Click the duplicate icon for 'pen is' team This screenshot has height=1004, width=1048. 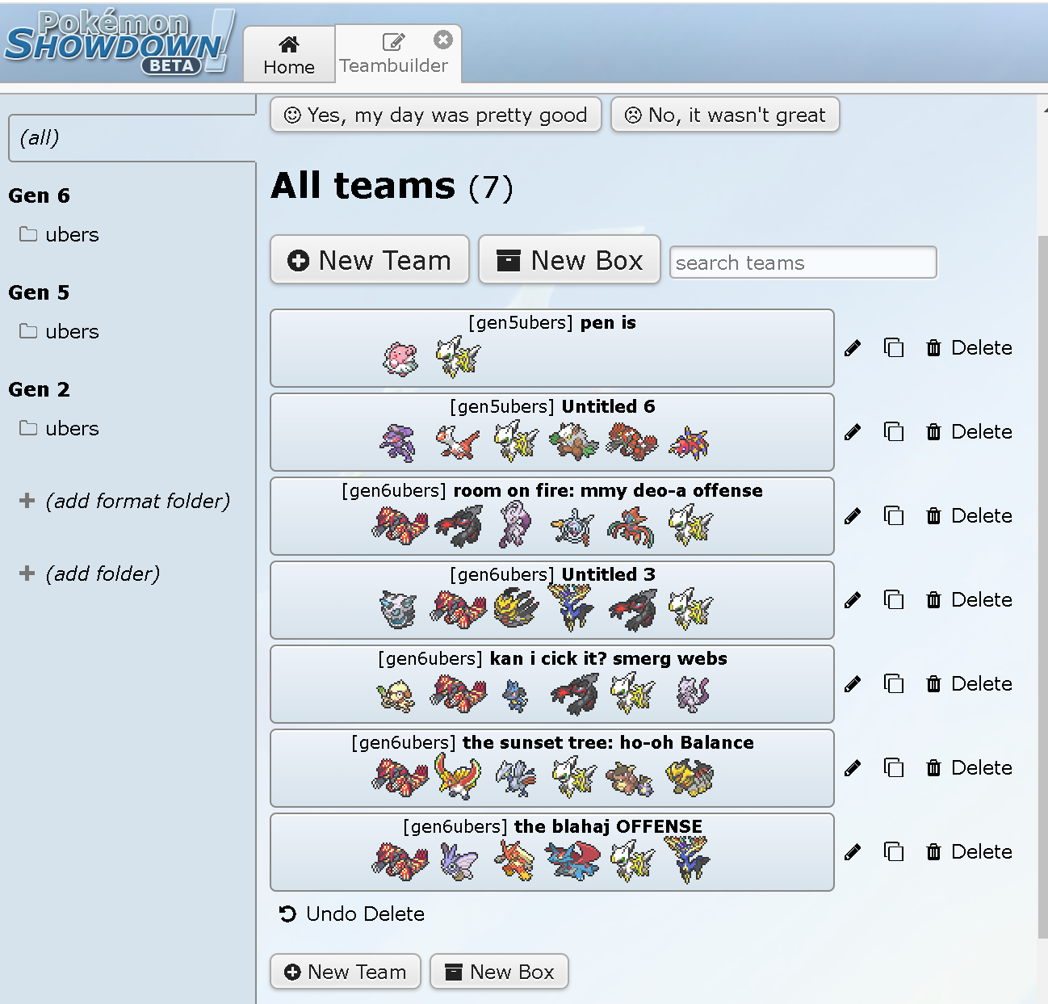893,348
